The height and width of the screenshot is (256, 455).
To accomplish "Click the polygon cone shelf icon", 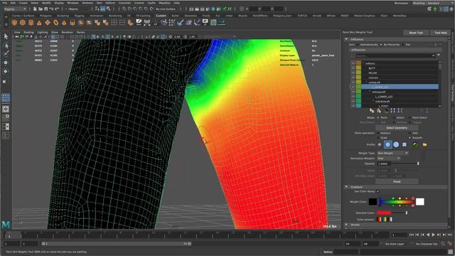I will click(x=39, y=23).
